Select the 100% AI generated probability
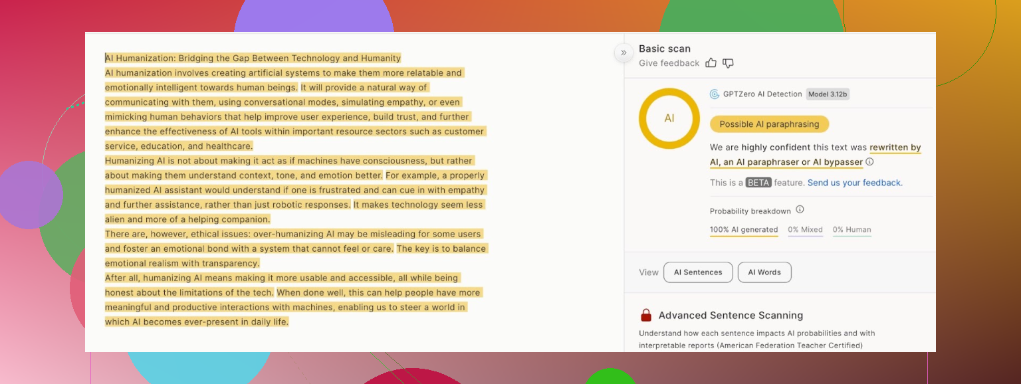The width and height of the screenshot is (1021, 384). click(x=744, y=230)
